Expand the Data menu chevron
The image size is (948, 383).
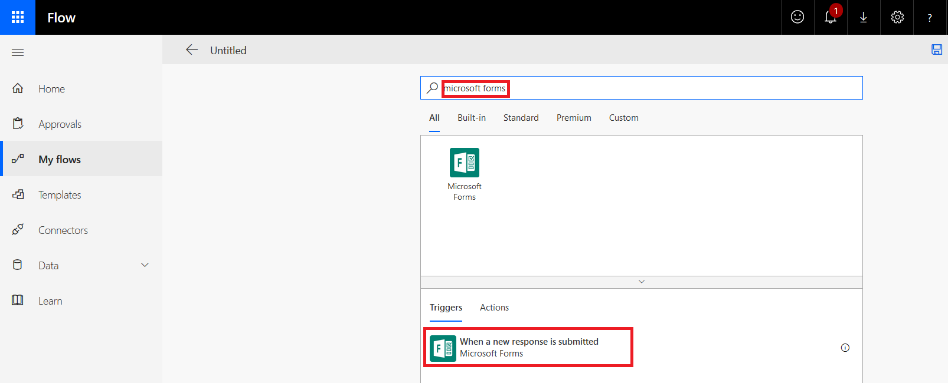[x=145, y=265]
